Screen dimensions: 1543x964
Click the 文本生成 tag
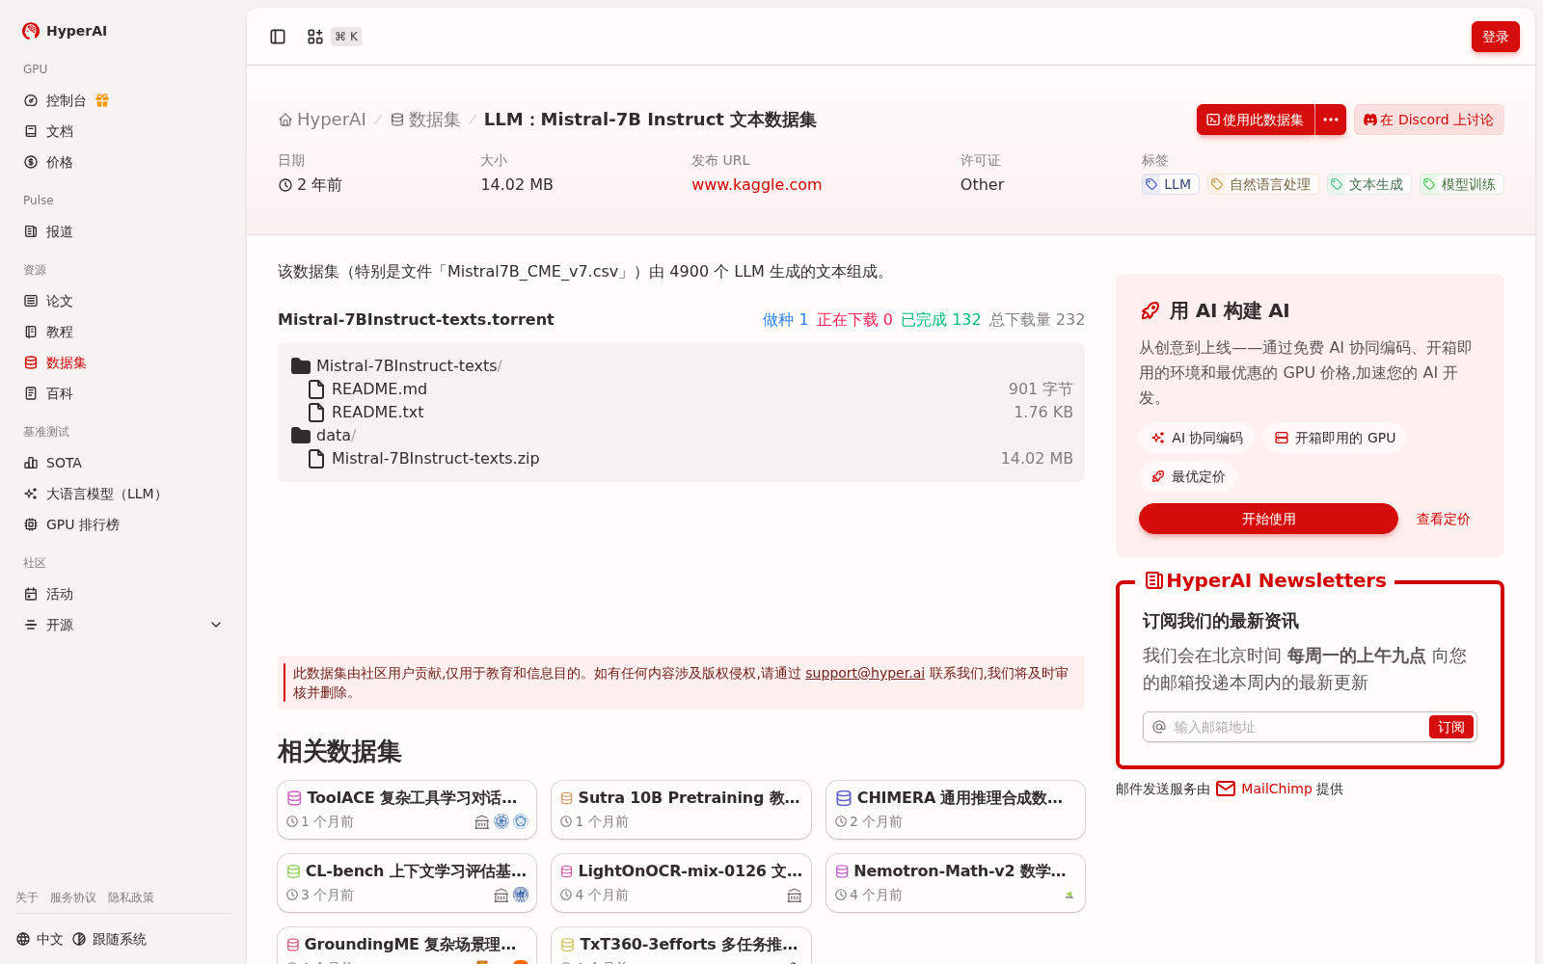click(1367, 184)
